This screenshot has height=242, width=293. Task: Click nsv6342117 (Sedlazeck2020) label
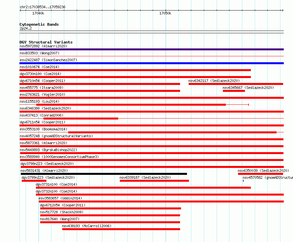pos(214,81)
